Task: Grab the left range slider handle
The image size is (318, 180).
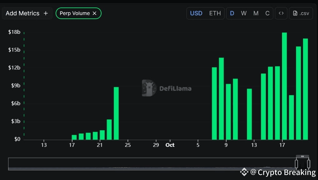Action: pos(296,164)
